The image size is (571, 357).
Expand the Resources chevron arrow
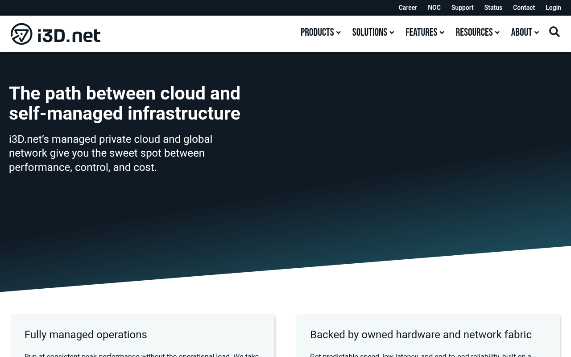(x=497, y=33)
